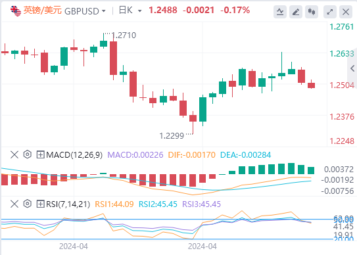
Task: Open RSI indicator settings hexagon
Action: [28, 204]
